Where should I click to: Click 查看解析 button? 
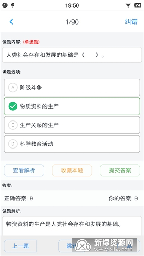(x=24, y=171)
